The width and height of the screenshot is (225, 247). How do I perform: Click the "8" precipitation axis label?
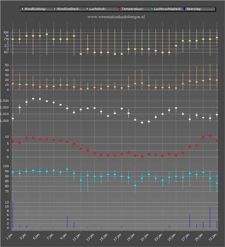tap(8, 211)
